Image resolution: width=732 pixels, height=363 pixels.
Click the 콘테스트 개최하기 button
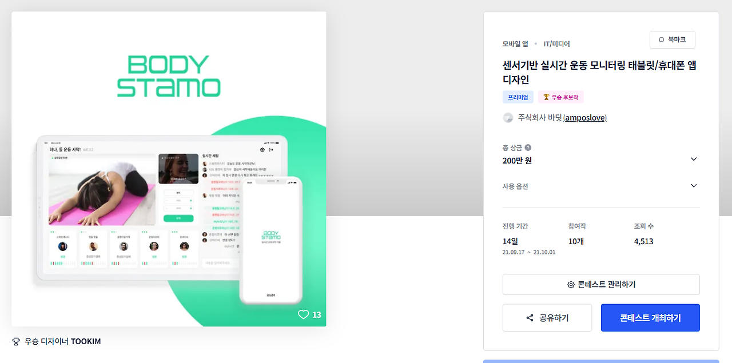(x=650, y=318)
